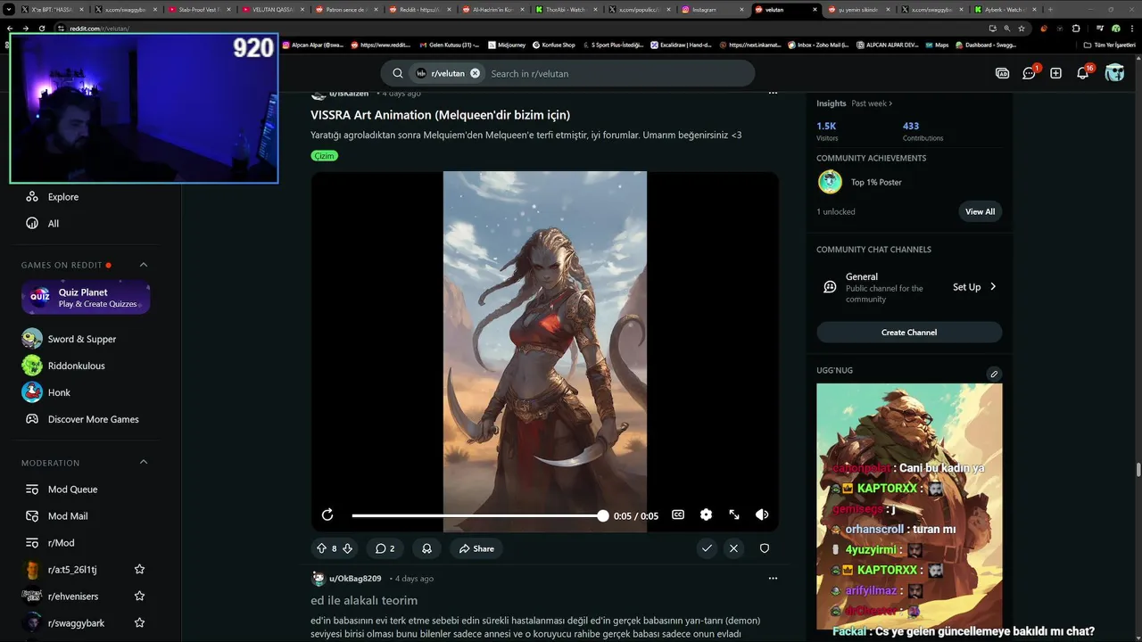
Task: Open 'ed ile alakalı teorim' post title
Action: click(364, 600)
